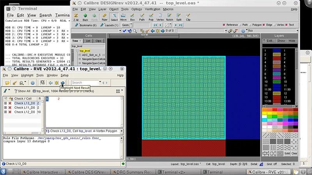
Task: Click Clear button under fill patterns
Action: click(x=294, y=153)
